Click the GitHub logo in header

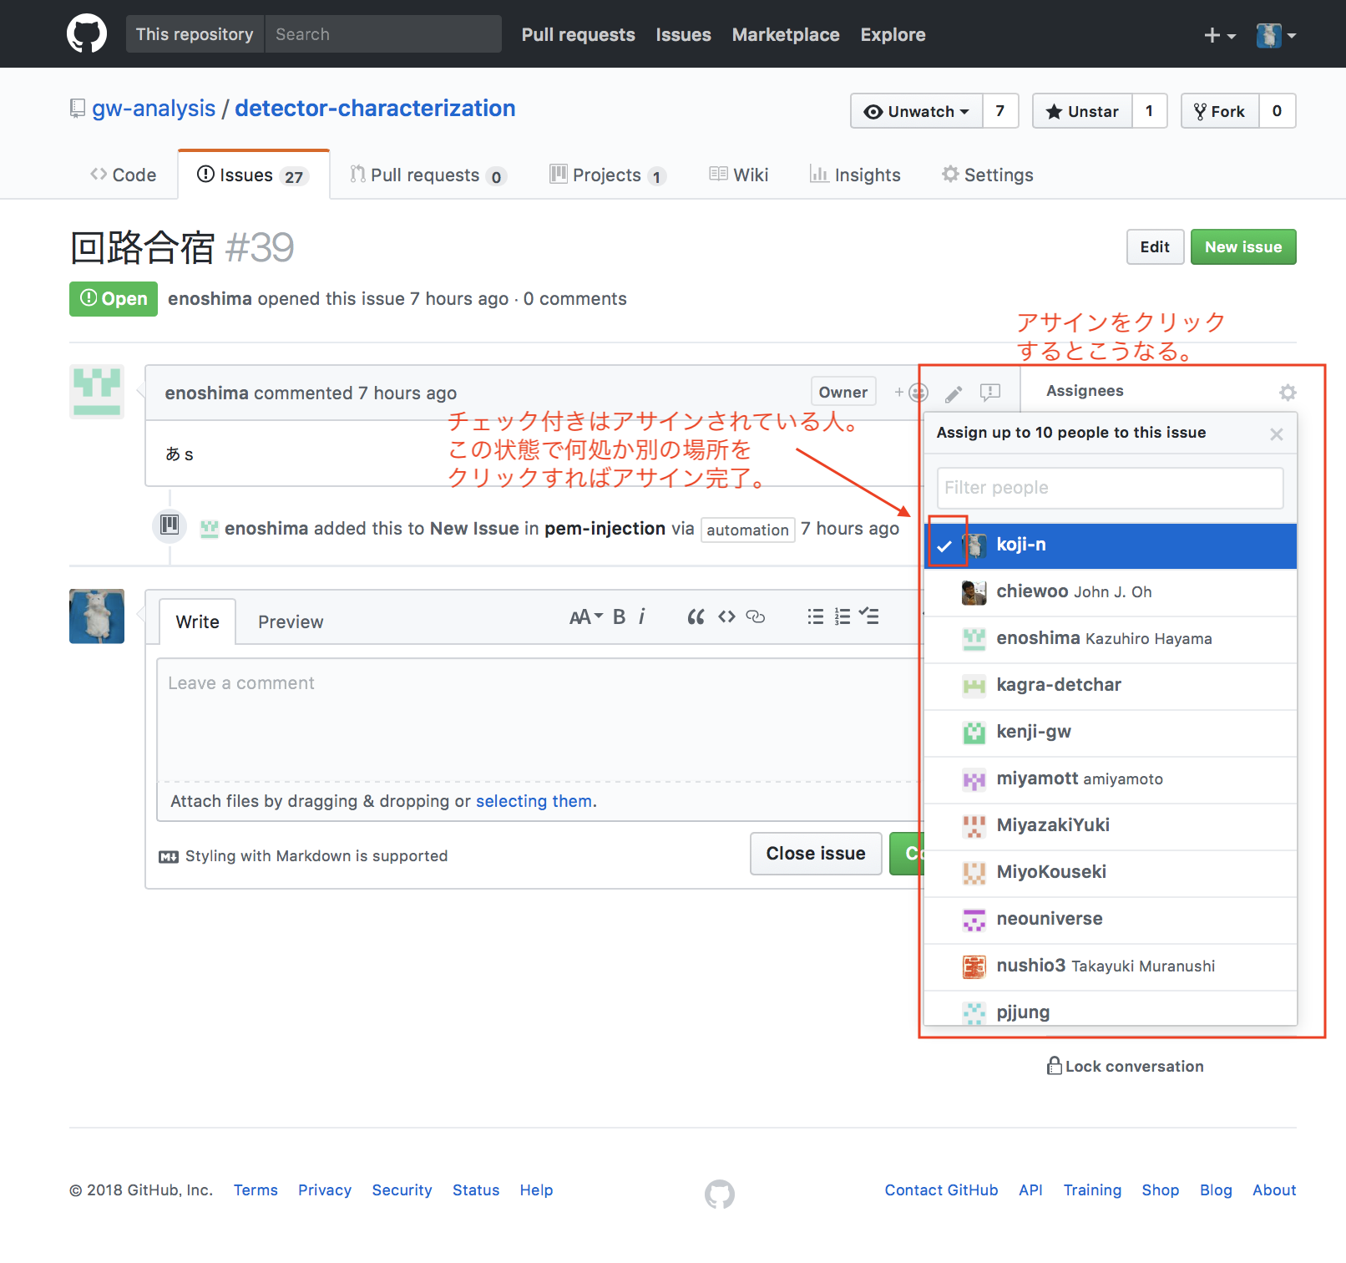click(x=87, y=34)
